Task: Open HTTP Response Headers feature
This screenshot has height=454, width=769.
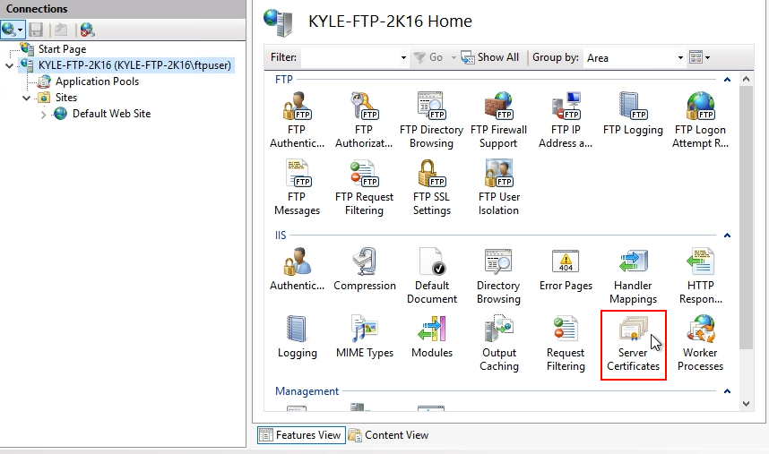Action: (x=700, y=276)
